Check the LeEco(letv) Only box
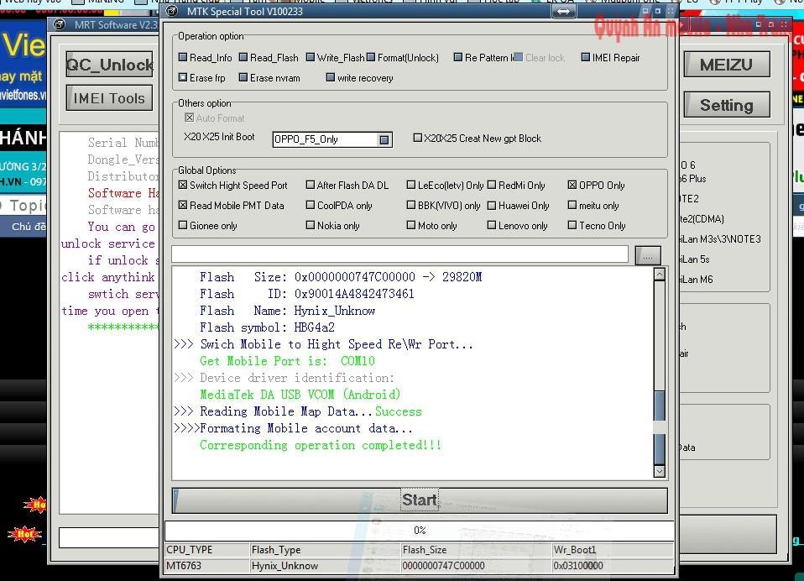 coord(411,185)
